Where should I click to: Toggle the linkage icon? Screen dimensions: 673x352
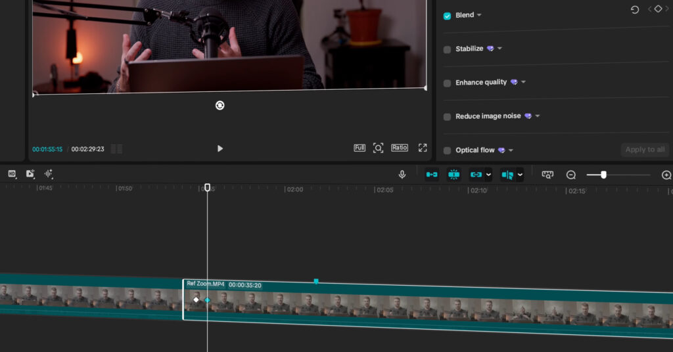click(x=476, y=175)
